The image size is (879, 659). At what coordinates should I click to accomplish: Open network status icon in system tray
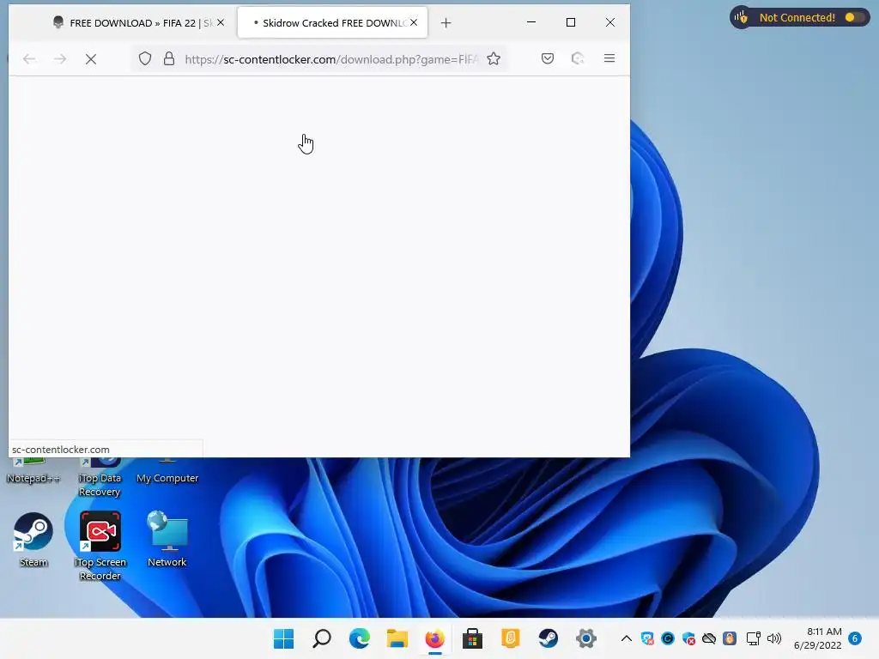(754, 638)
